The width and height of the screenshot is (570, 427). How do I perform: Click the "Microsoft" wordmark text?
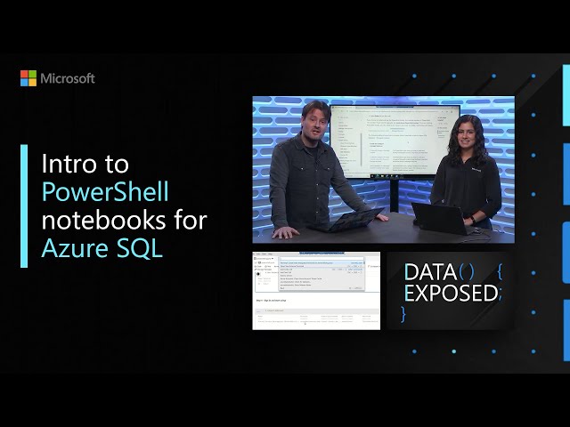click(x=68, y=78)
